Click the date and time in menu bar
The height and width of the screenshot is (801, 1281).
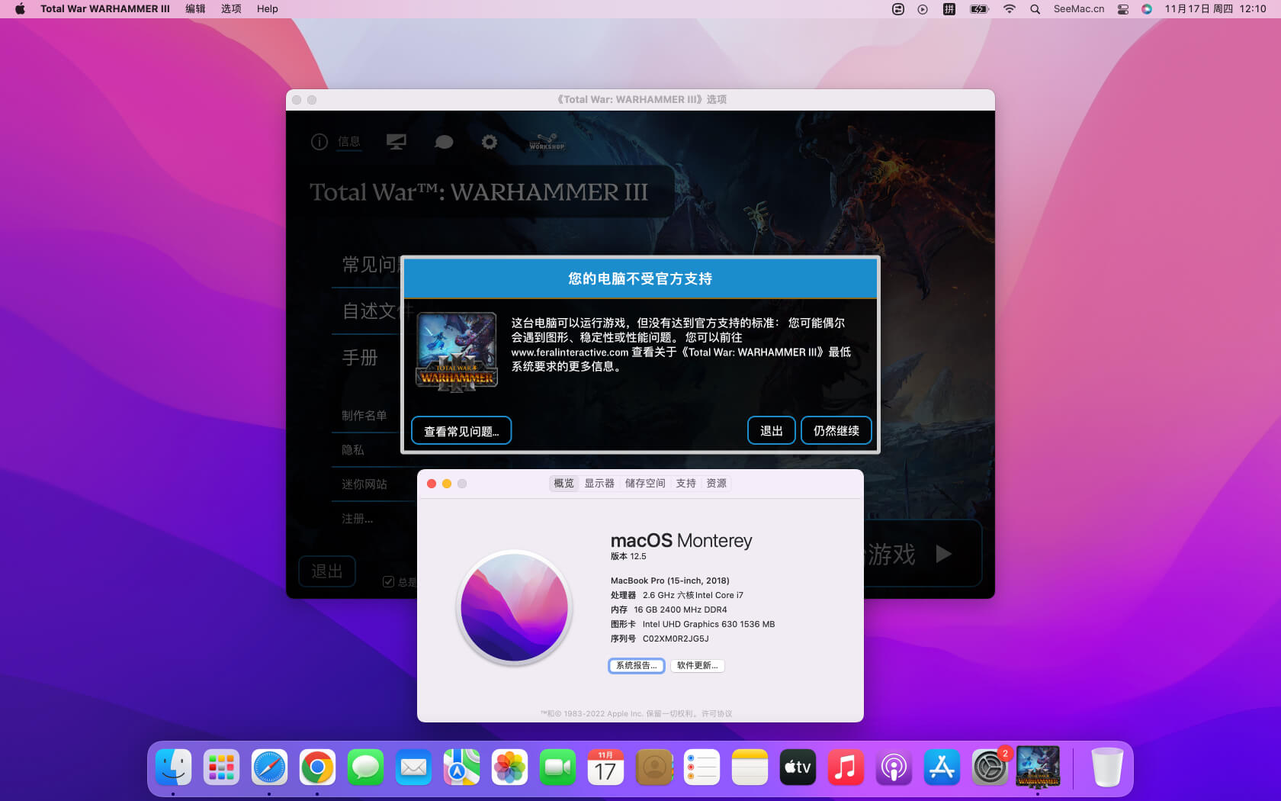point(1215,9)
